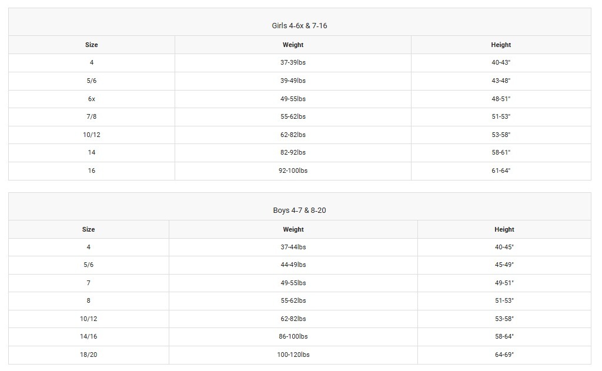Click the boys size 18/20 cell
This screenshot has width=602, height=371.
click(x=89, y=355)
